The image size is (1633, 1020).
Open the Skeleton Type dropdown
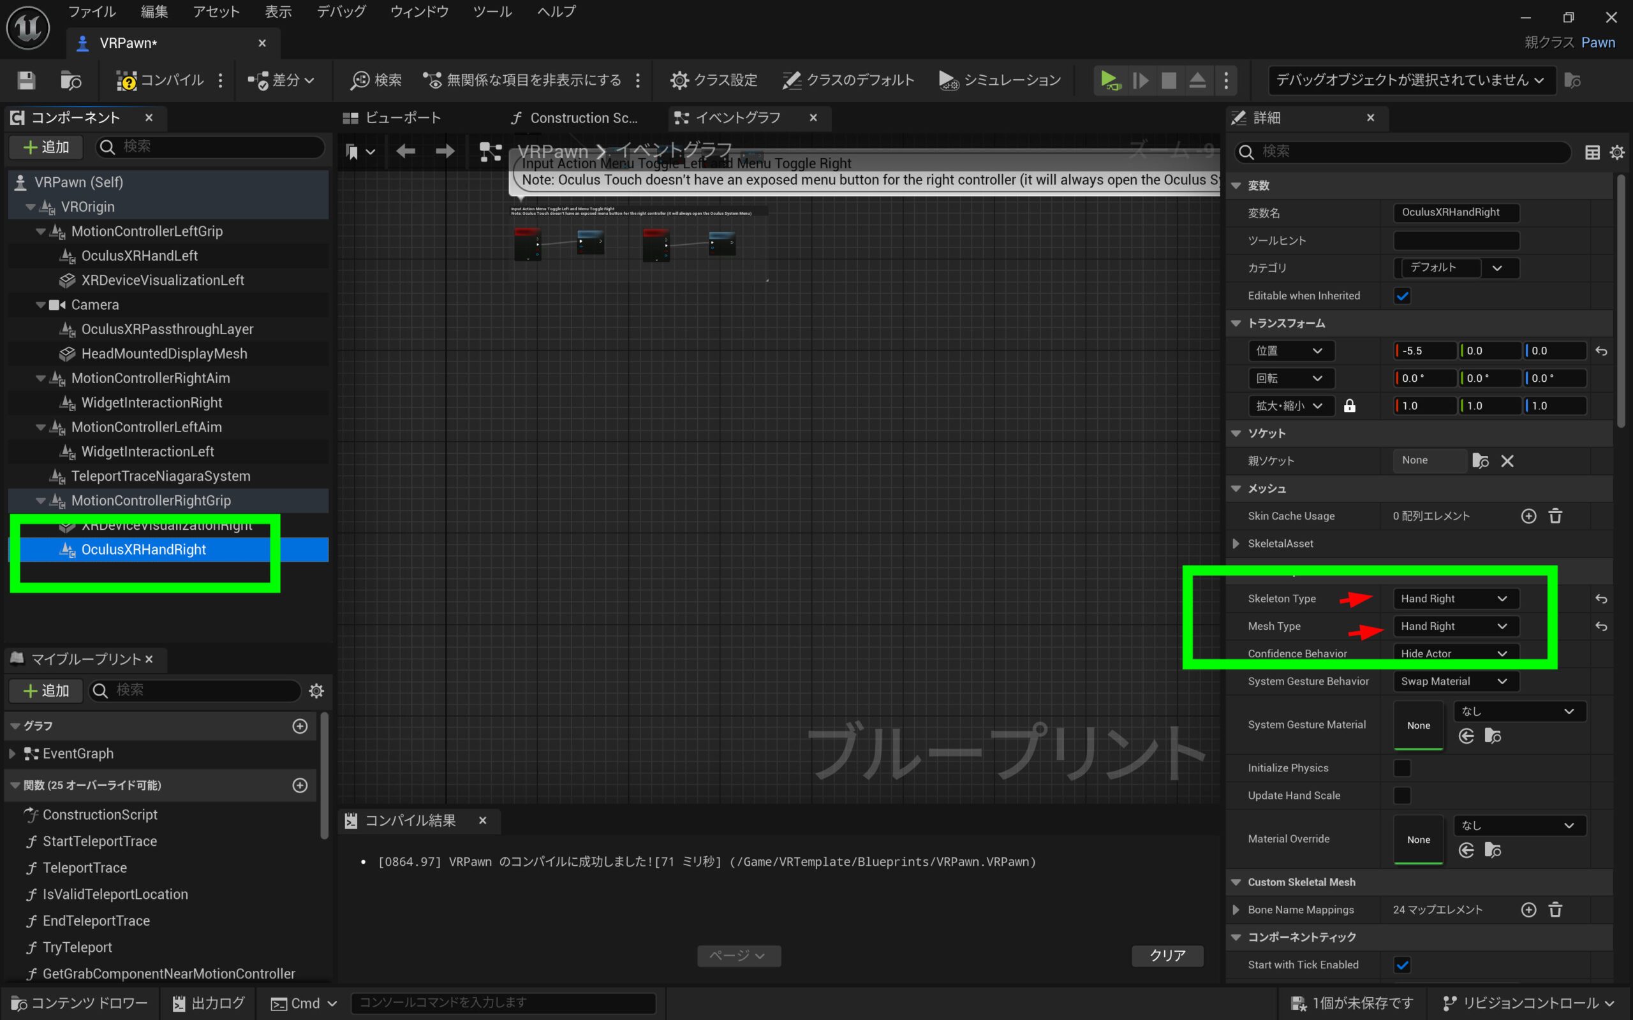click(1455, 599)
